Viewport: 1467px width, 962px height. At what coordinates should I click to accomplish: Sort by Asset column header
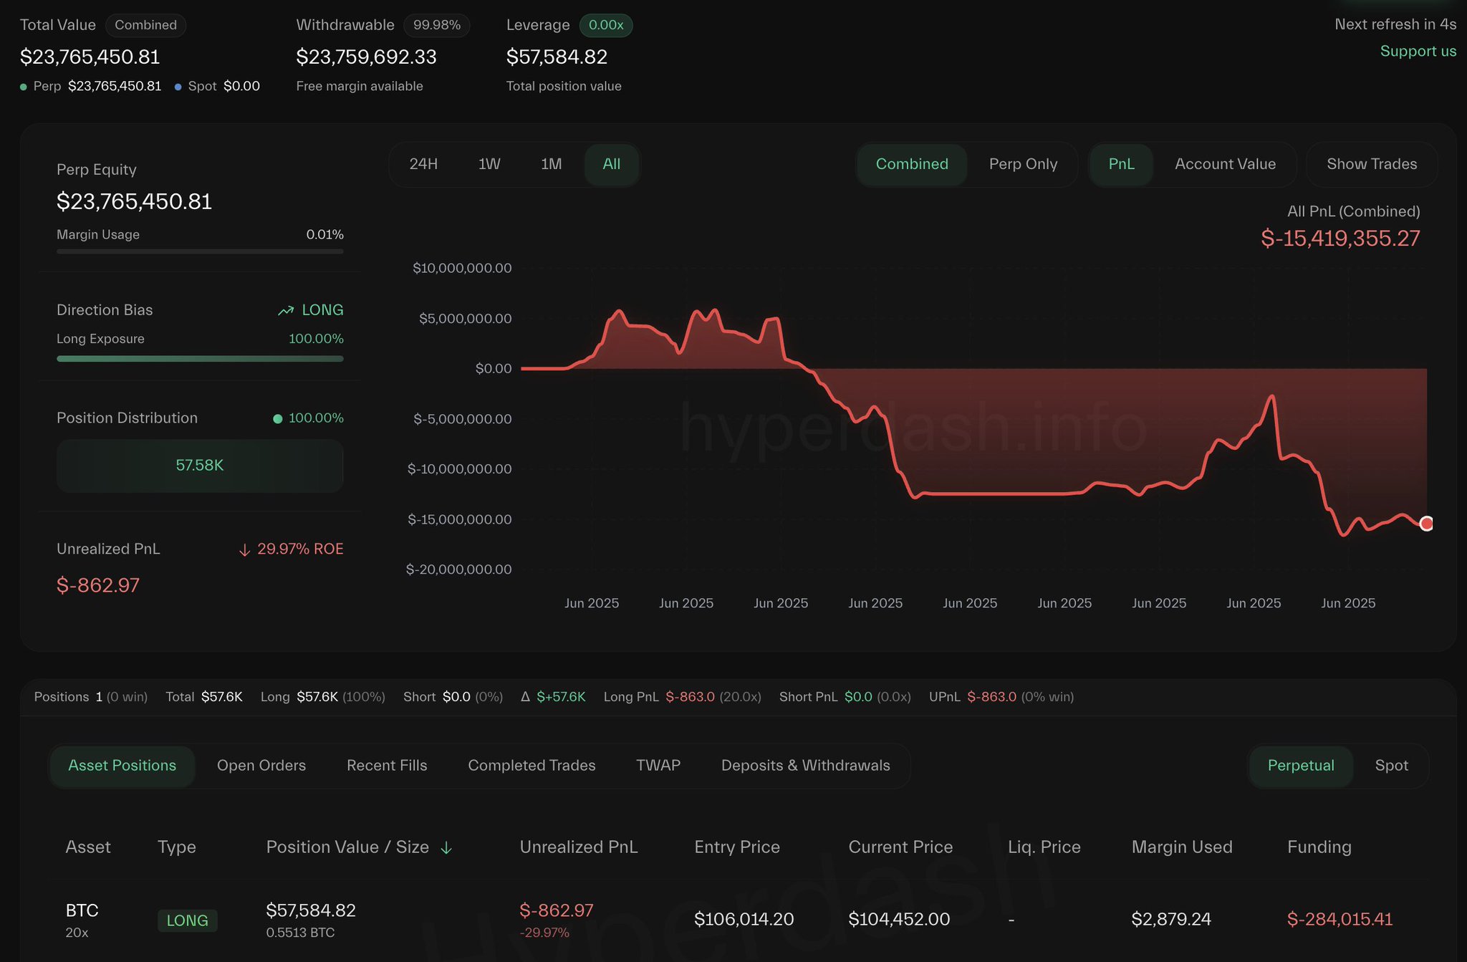(x=88, y=847)
